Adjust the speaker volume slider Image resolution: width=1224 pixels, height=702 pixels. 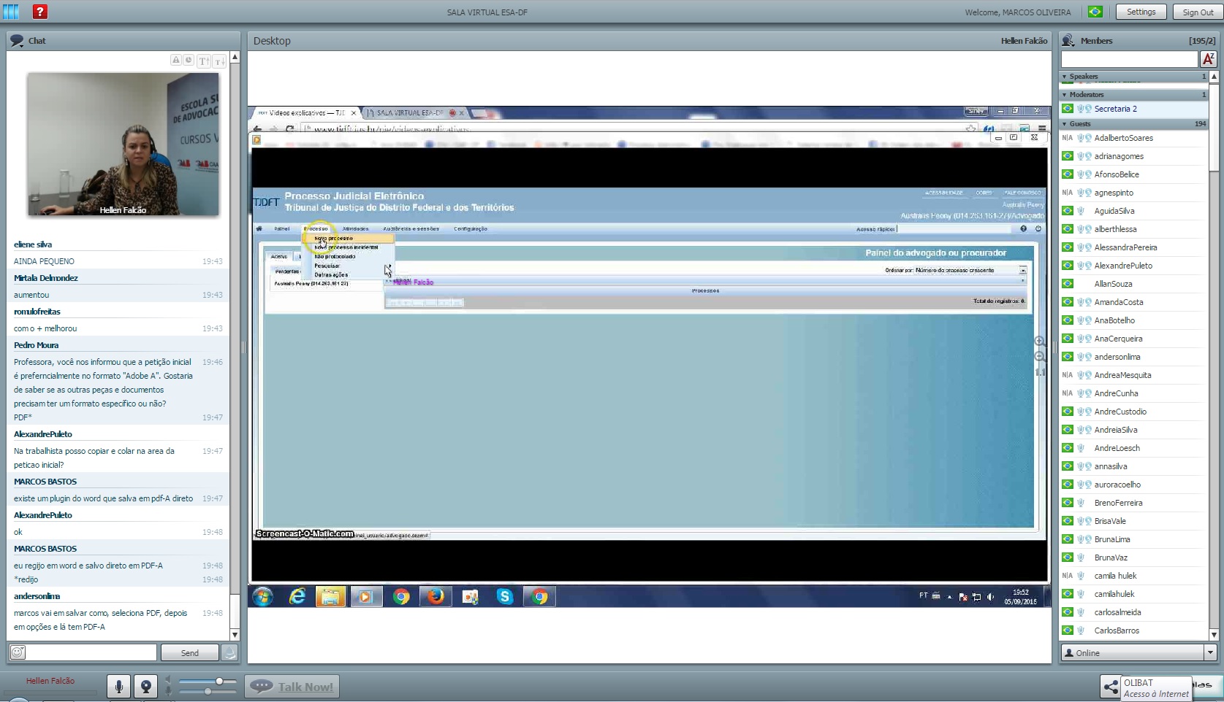[218, 682]
